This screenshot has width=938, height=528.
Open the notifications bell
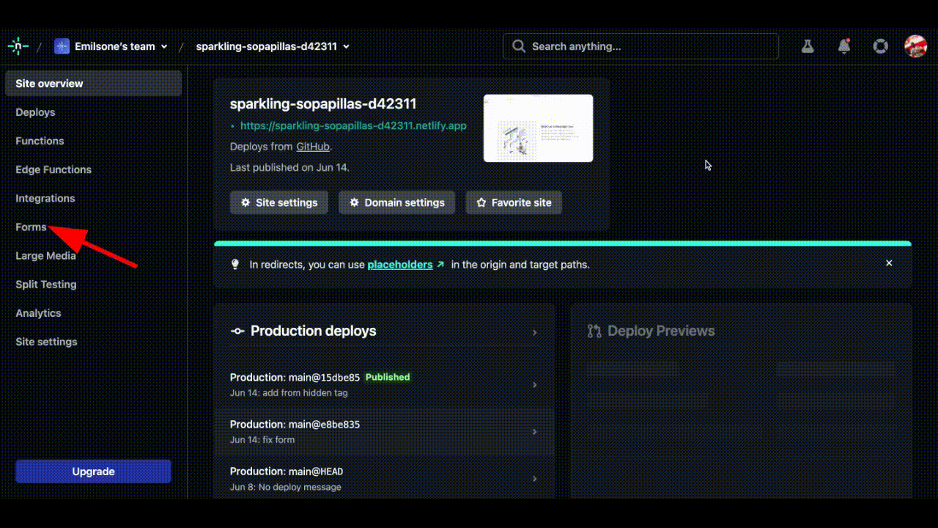(844, 46)
